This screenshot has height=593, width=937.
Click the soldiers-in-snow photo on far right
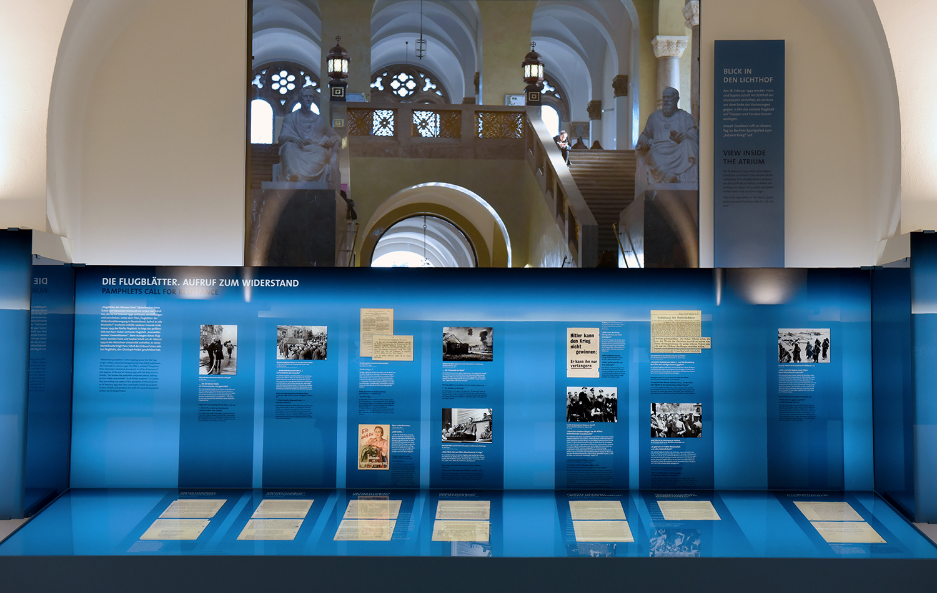pos(804,346)
